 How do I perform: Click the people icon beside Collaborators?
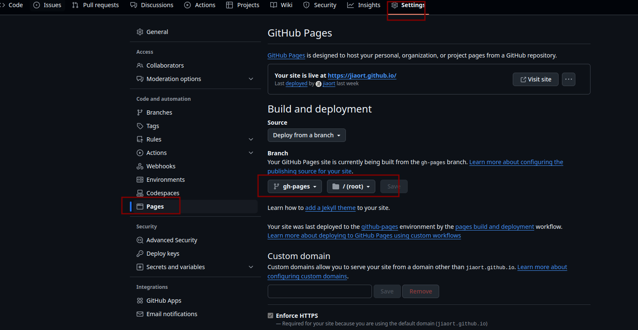140,65
